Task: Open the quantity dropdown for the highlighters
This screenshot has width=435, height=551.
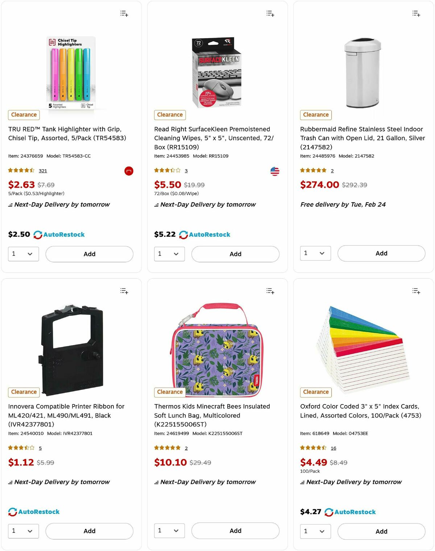Action: click(23, 254)
